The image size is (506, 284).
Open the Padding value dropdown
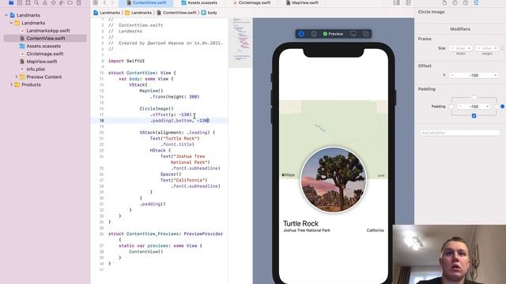pos(488,106)
